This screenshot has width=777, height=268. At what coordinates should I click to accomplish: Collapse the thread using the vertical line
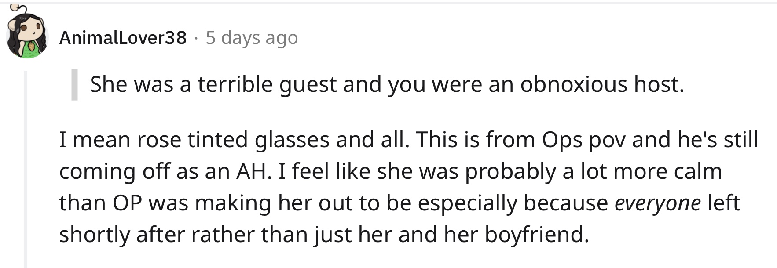(26, 169)
